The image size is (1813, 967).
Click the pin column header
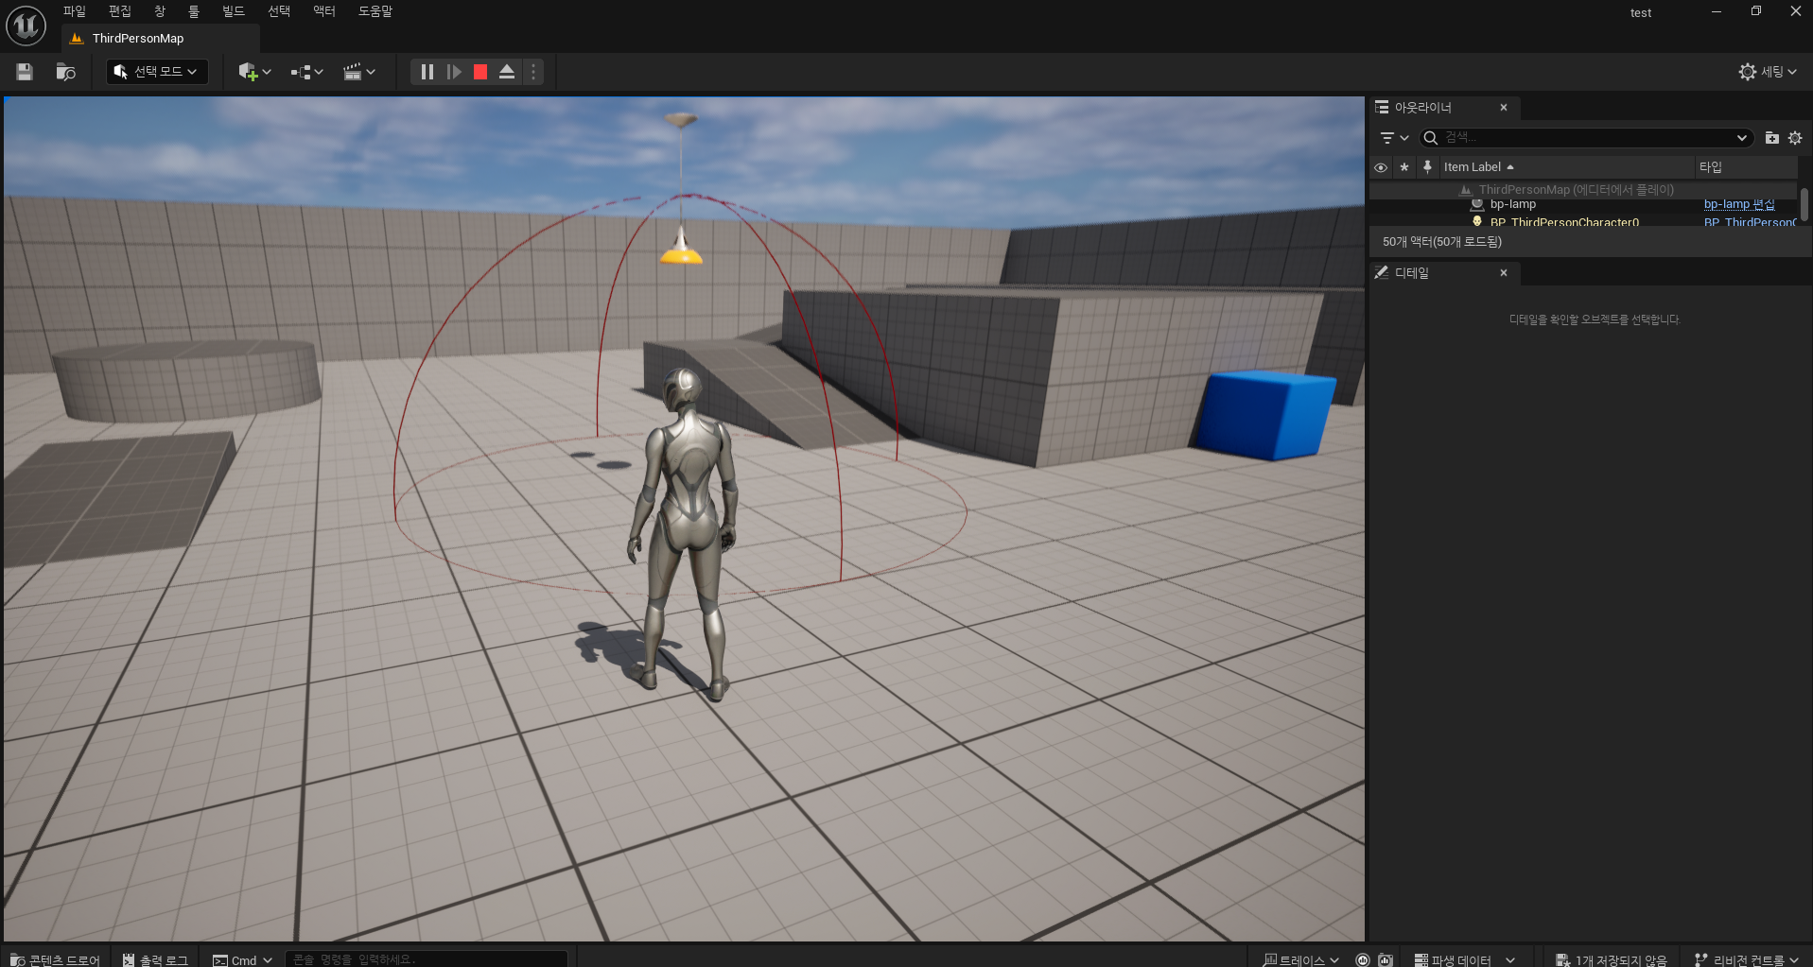1428,167
